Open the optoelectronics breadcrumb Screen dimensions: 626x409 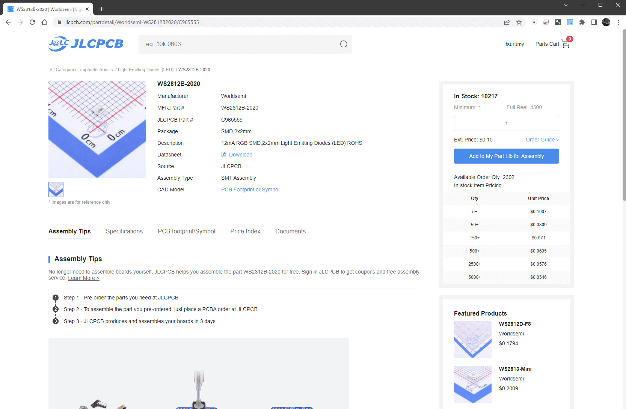(x=98, y=70)
